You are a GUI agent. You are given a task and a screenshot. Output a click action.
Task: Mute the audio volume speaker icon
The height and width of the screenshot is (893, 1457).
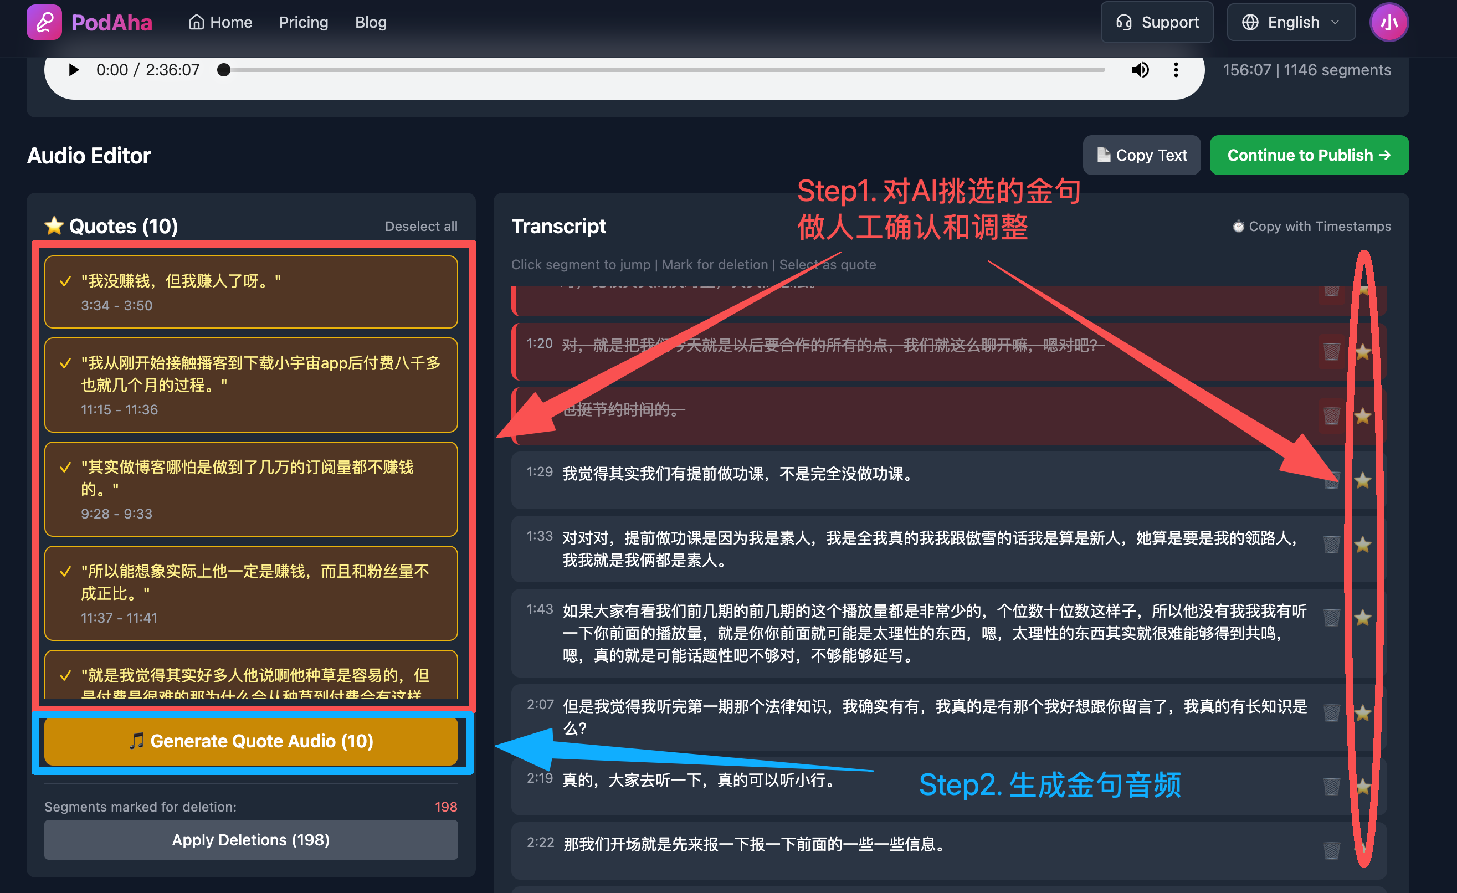tap(1140, 70)
